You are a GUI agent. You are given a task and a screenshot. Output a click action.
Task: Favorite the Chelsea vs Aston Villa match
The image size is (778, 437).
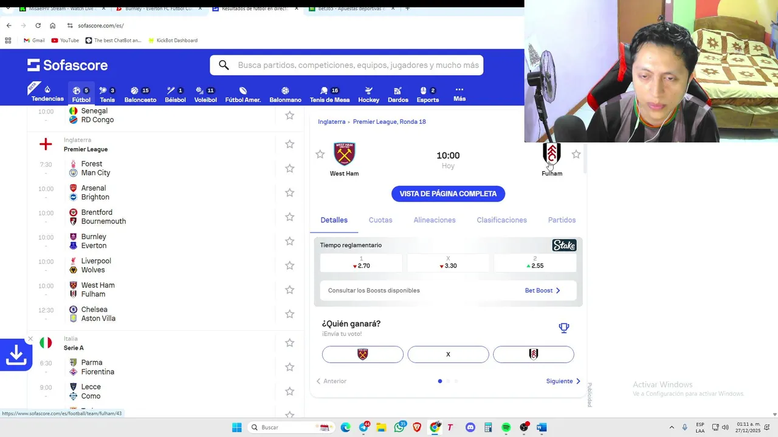290,314
